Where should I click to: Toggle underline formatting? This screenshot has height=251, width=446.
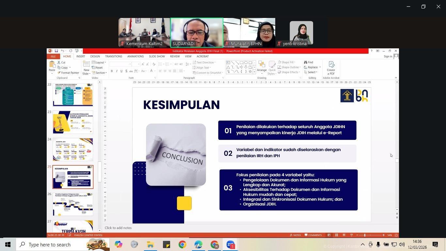pyautogui.click(x=121, y=71)
